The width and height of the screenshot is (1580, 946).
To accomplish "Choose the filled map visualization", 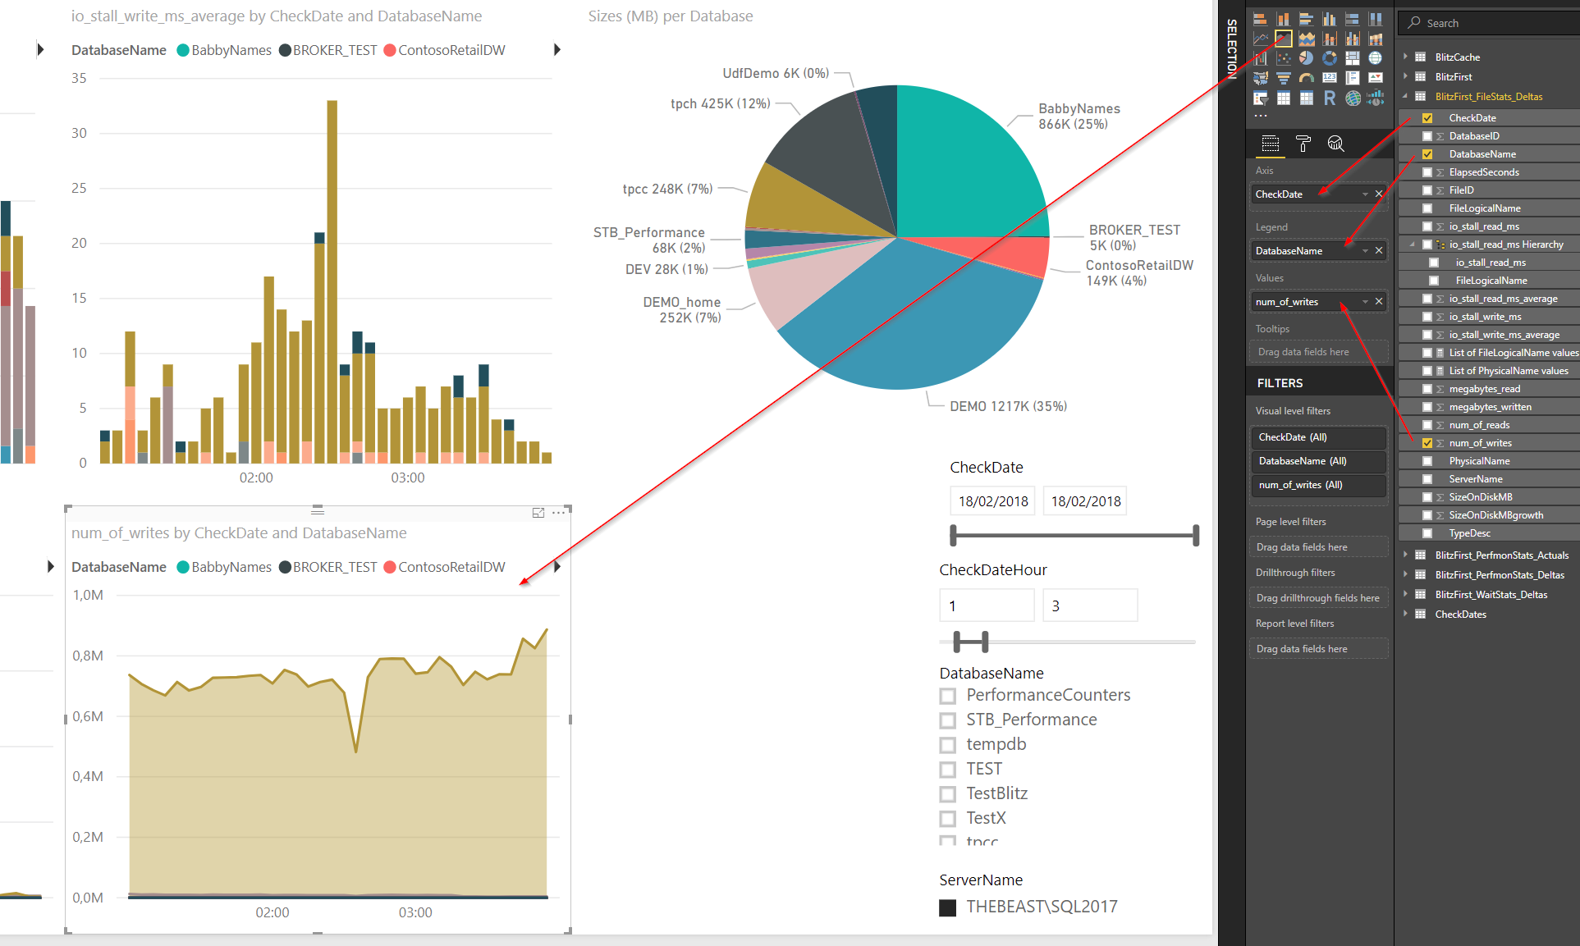I will pos(1261,78).
